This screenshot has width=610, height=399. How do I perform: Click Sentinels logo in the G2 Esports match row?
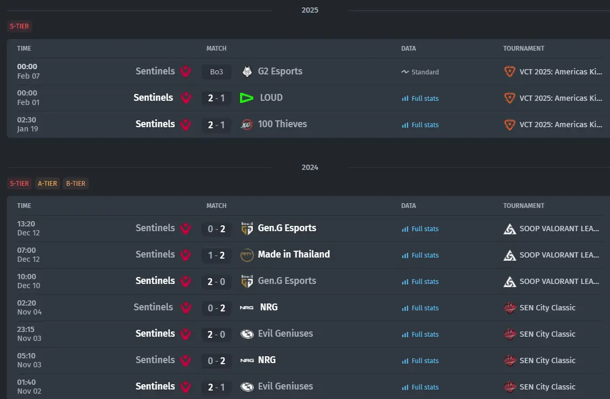click(x=186, y=72)
